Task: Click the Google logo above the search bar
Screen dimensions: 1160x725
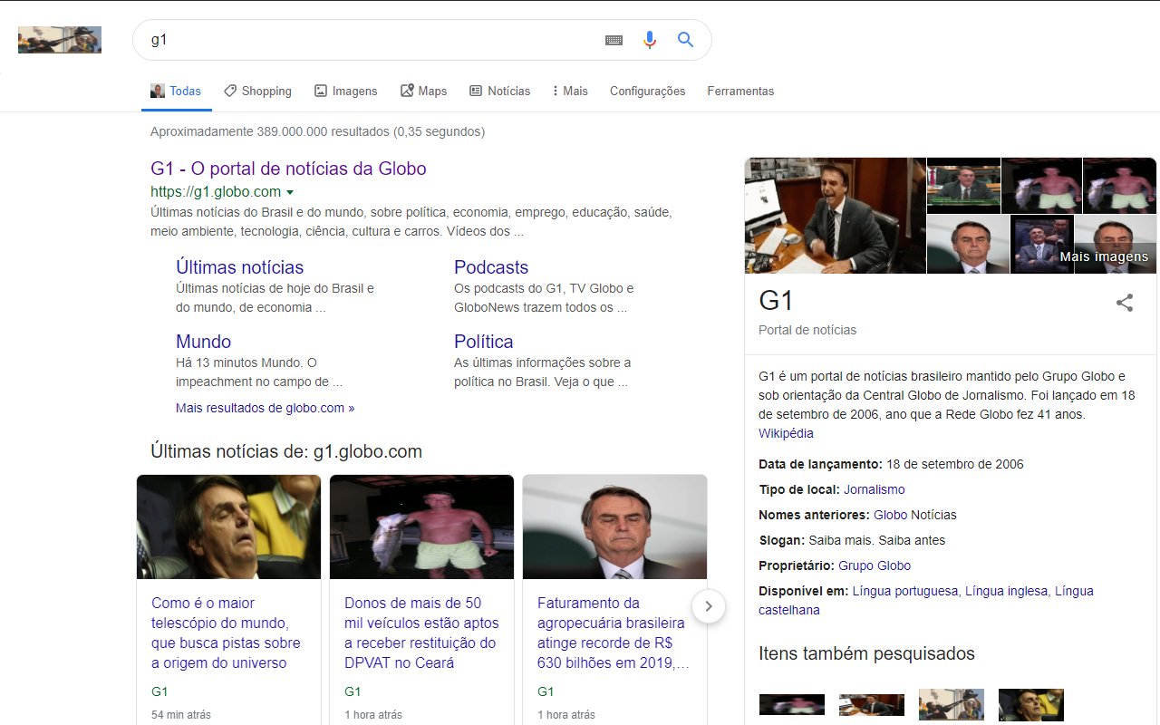Action: 59,39
